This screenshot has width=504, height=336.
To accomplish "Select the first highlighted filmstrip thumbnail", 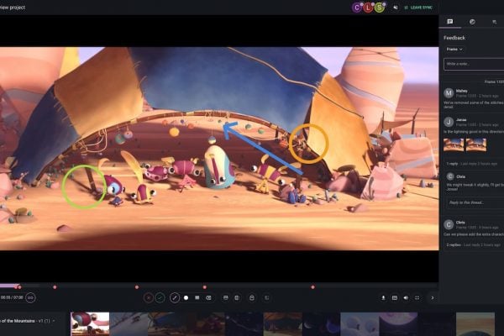I will [90, 324].
